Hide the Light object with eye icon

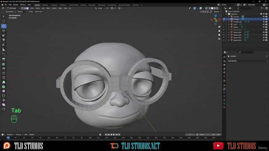click(x=264, y=24)
